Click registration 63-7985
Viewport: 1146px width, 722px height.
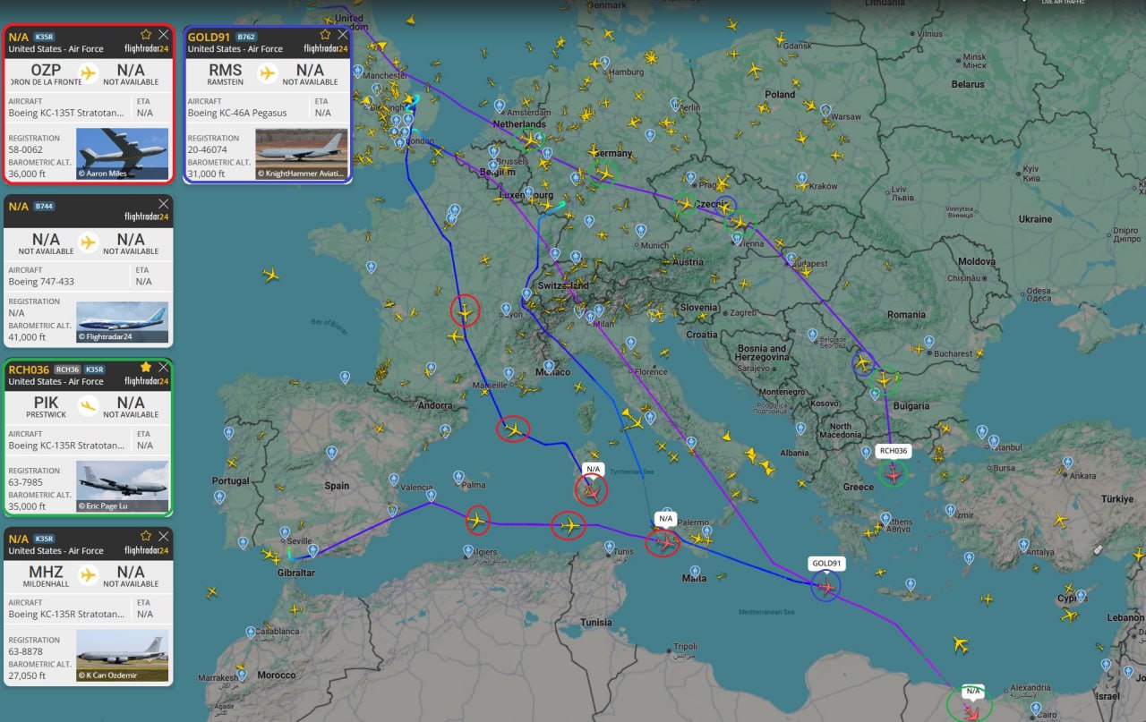coord(26,483)
